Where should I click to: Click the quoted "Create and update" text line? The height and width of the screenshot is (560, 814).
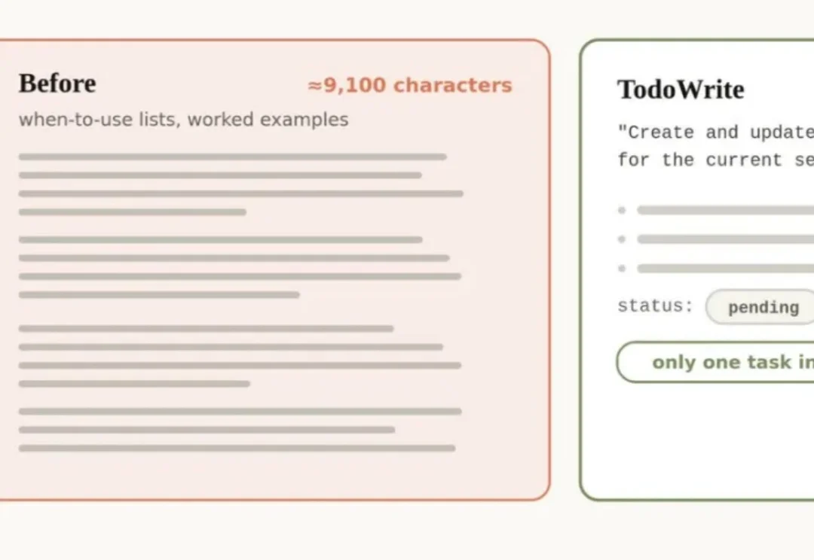pos(715,132)
